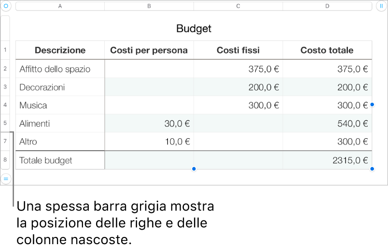Select column A header

[60, 6]
